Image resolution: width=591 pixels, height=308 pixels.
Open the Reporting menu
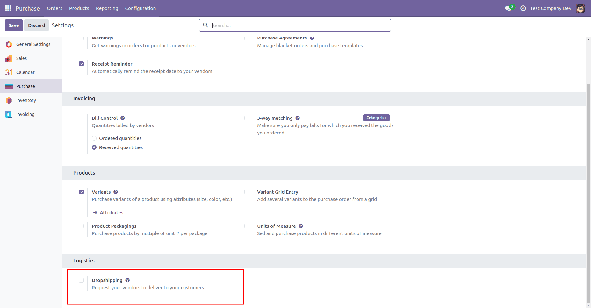[107, 8]
